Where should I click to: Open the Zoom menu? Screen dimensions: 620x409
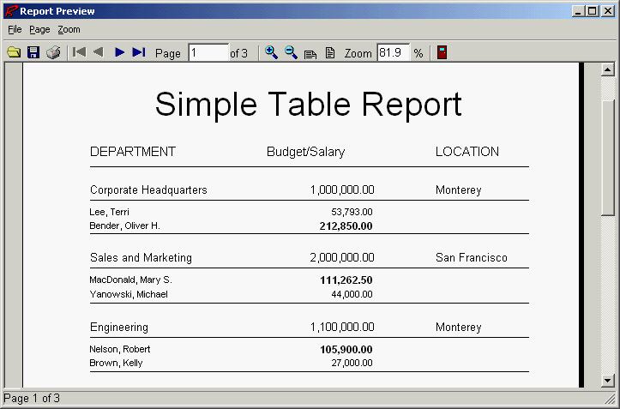pos(69,29)
